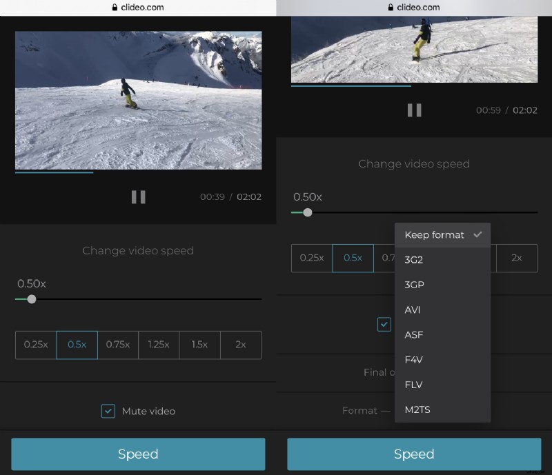Select Keep format option
552x475 pixels.
[434, 234]
